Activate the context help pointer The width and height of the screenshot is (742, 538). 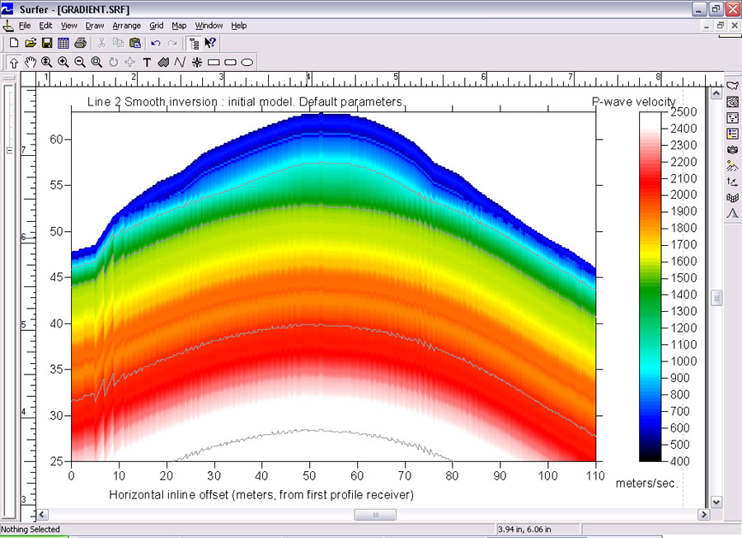[x=210, y=43]
